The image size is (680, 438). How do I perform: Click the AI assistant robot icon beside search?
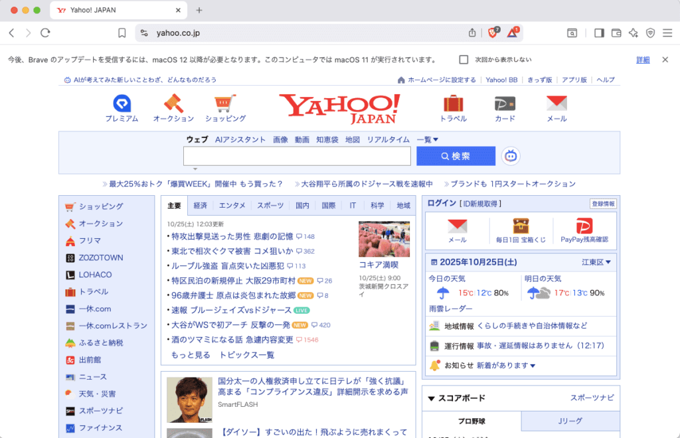tap(511, 156)
